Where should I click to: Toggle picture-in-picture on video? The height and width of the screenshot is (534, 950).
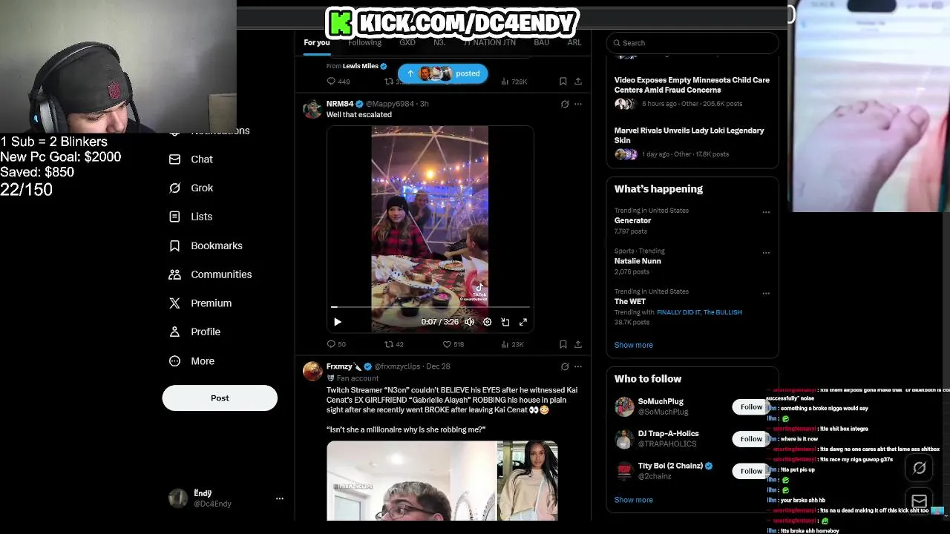(x=505, y=322)
